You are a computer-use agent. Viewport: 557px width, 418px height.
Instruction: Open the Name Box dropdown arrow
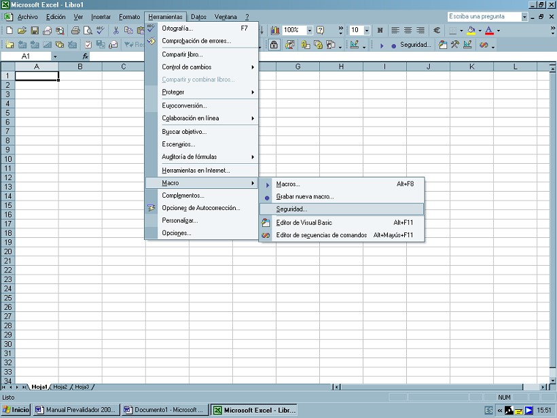[55, 56]
